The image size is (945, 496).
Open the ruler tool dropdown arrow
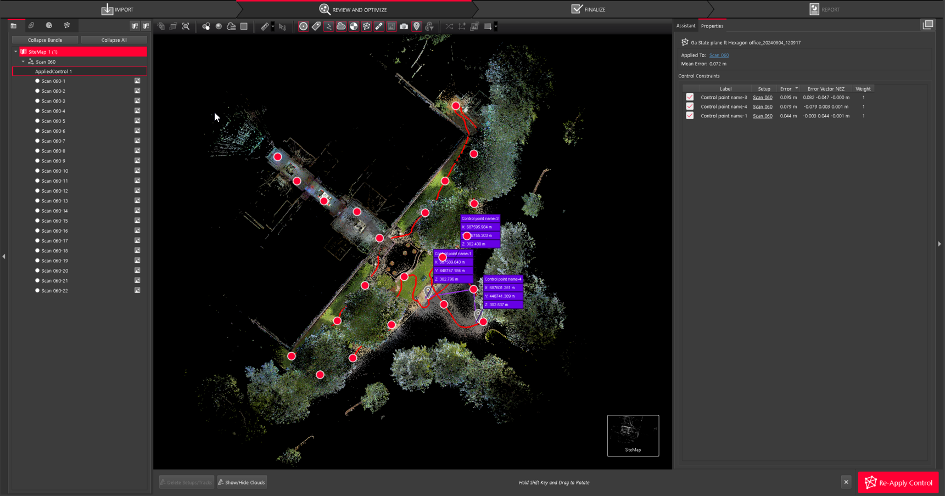(273, 26)
